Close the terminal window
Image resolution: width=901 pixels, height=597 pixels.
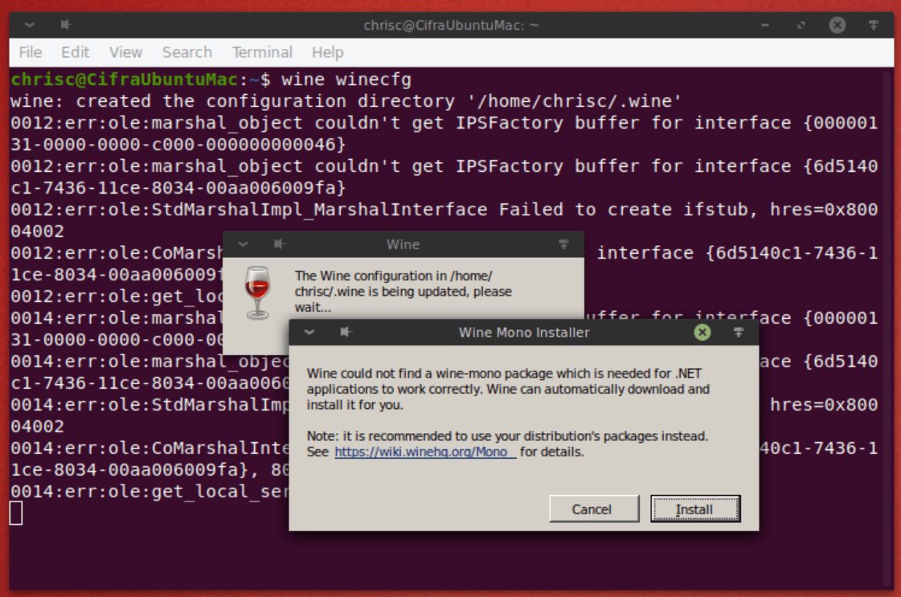[x=838, y=25]
